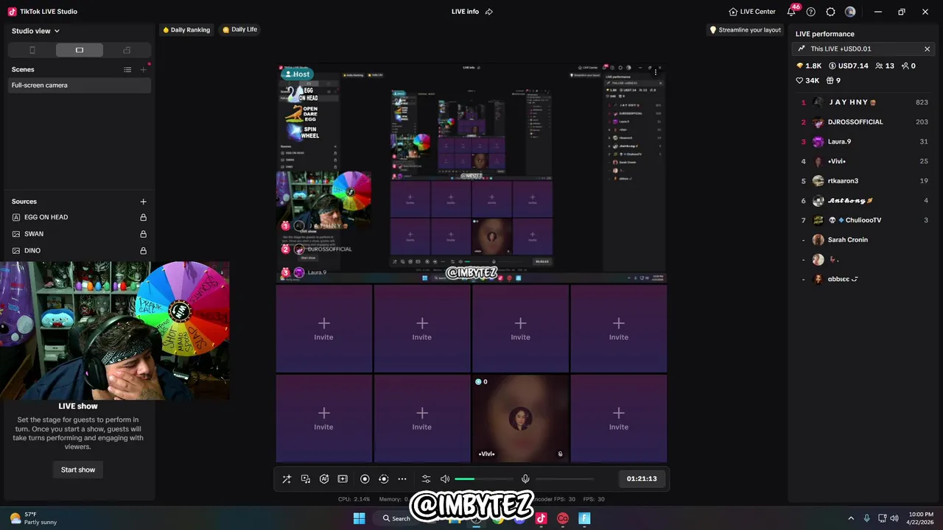The height and width of the screenshot is (530, 943).
Task: Open the audio mixer settings icon
Action: pos(426,478)
